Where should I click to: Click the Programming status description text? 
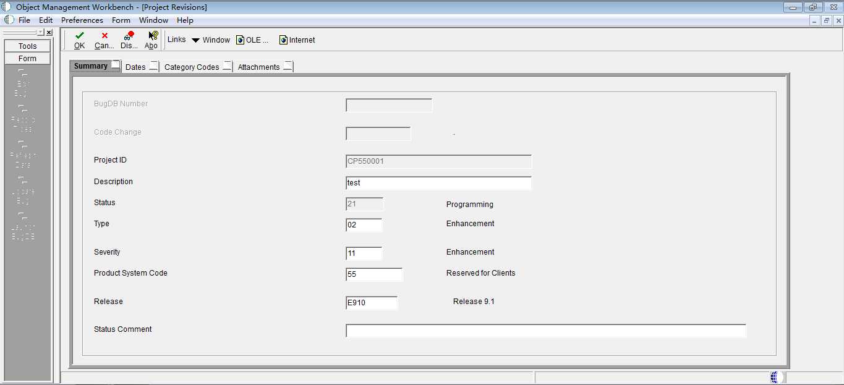pyautogui.click(x=470, y=205)
